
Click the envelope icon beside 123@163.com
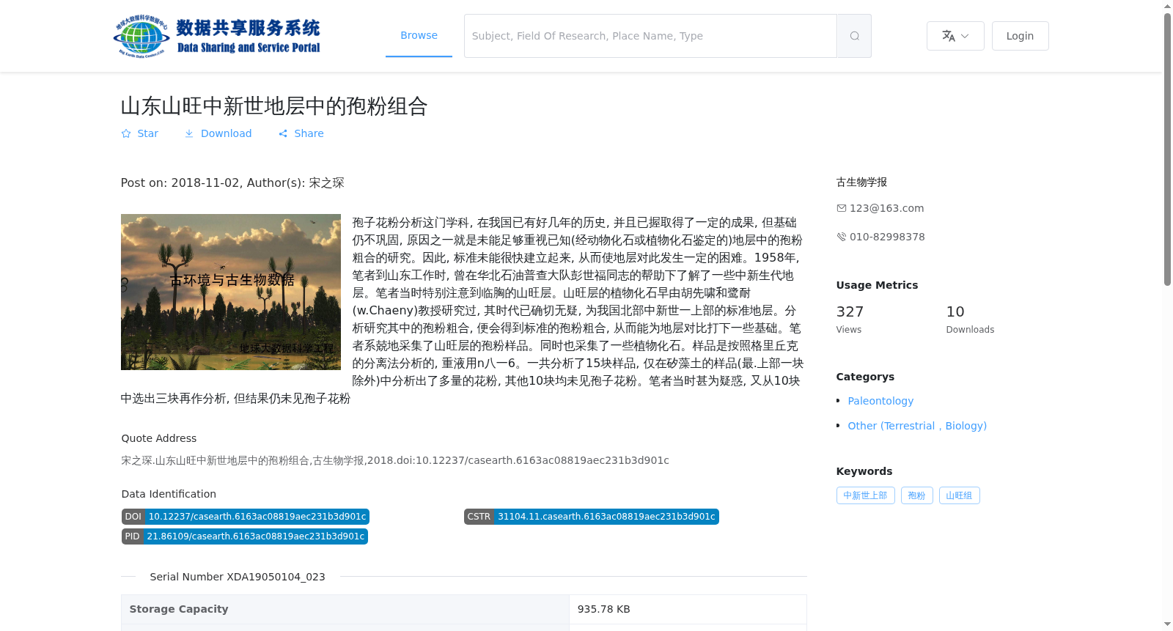click(x=842, y=208)
